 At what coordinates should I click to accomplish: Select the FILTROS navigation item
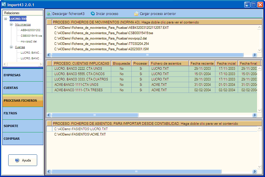click(23, 113)
